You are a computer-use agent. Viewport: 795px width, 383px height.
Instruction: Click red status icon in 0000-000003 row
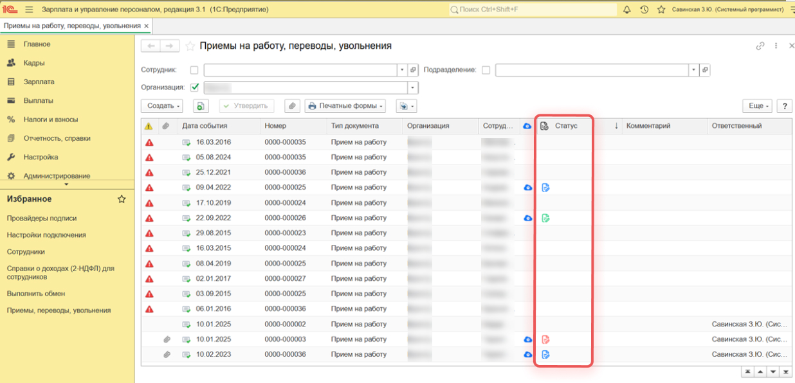(545, 339)
